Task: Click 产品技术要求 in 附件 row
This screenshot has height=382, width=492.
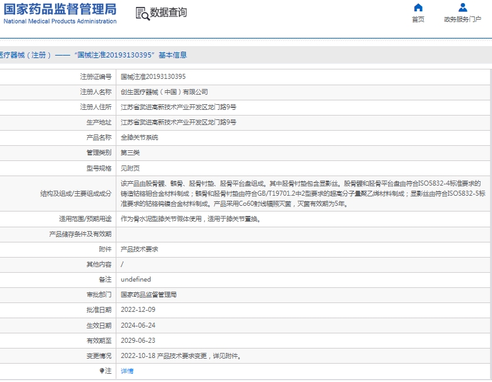Action: click(x=139, y=249)
